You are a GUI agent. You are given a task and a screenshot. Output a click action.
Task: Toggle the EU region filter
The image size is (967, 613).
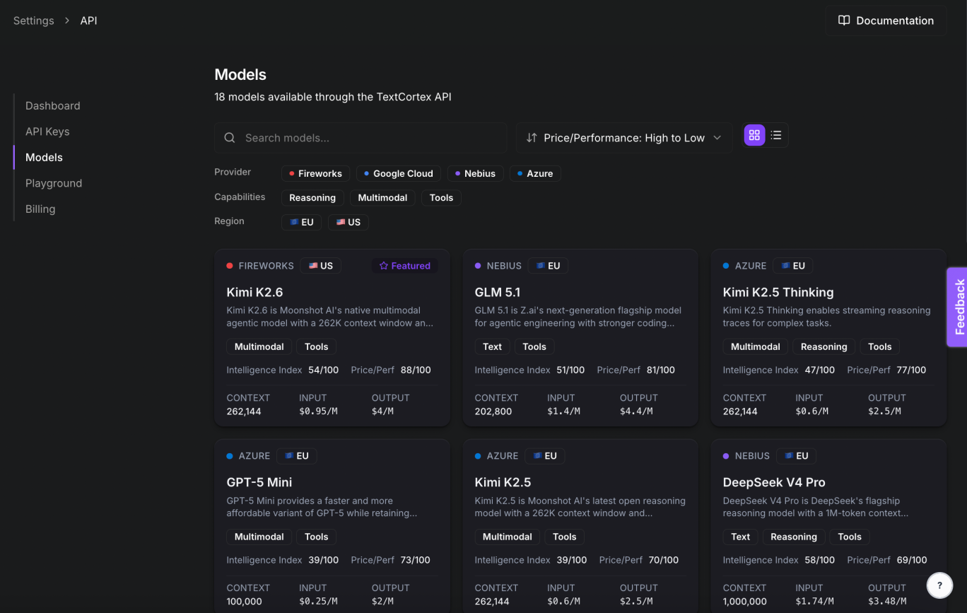point(301,222)
